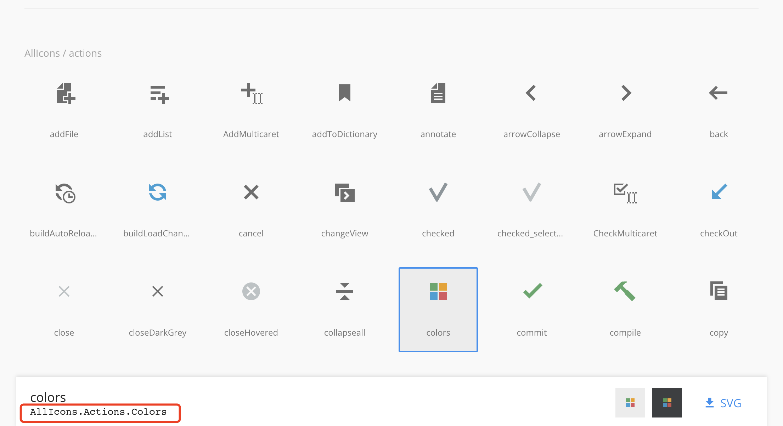The height and width of the screenshot is (426, 783).
Task: Pick the cancel X icon
Action: [x=251, y=192]
